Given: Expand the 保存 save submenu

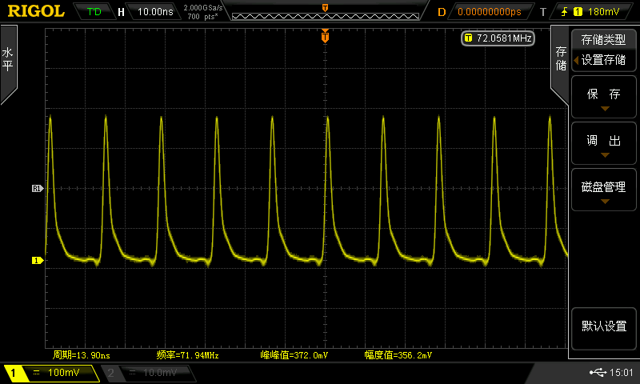Looking at the screenshot, I should [x=603, y=98].
